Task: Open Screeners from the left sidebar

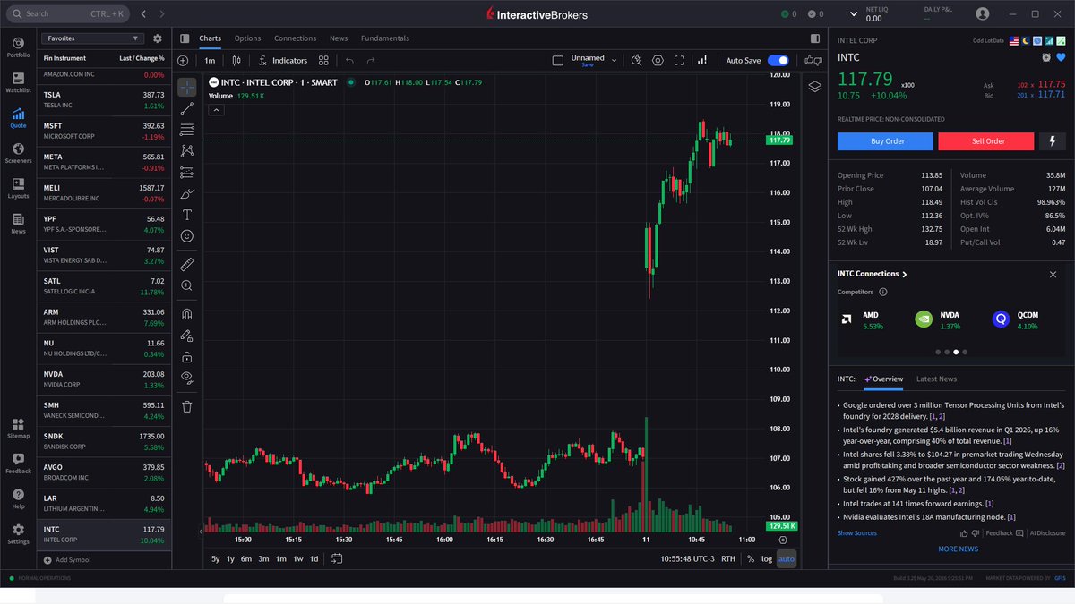Action: (x=18, y=151)
